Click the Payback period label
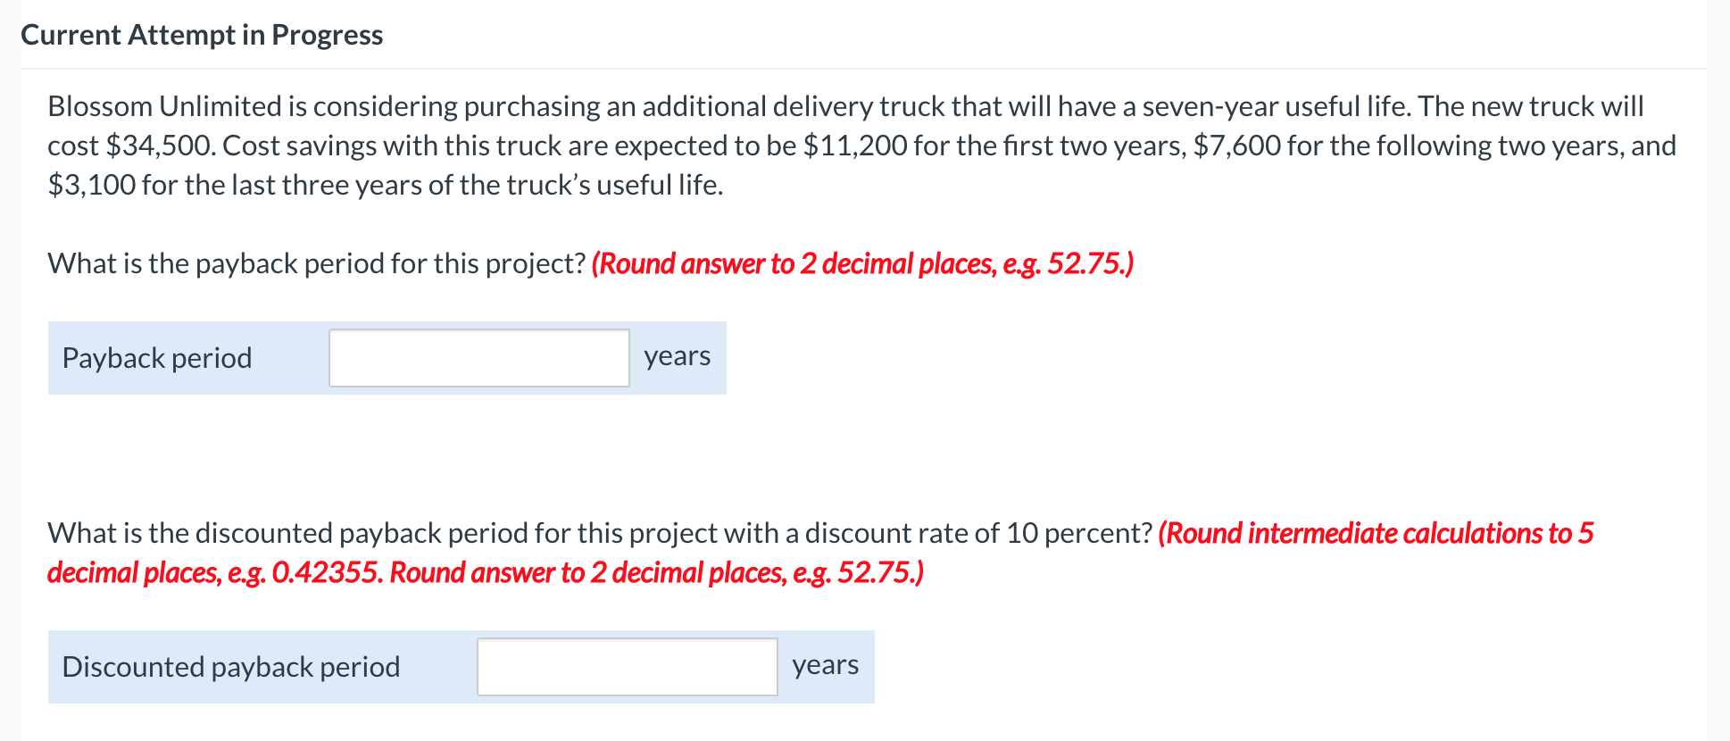The height and width of the screenshot is (741, 1730). point(157,357)
